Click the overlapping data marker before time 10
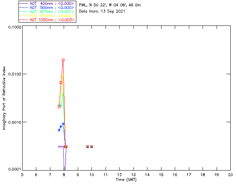The image size is (237, 189). pyautogui.click(x=87, y=147)
